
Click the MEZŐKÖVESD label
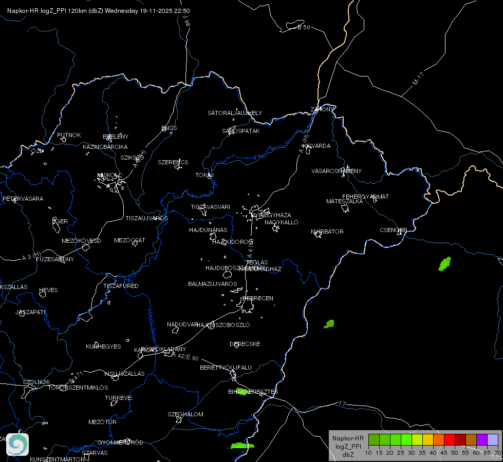[x=81, y=241]
